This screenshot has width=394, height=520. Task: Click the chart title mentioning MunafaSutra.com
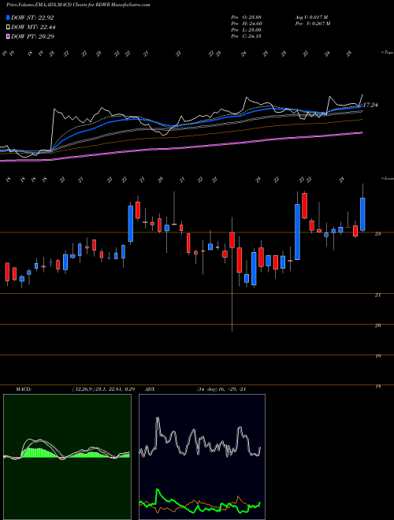click(x=78, y=6)
